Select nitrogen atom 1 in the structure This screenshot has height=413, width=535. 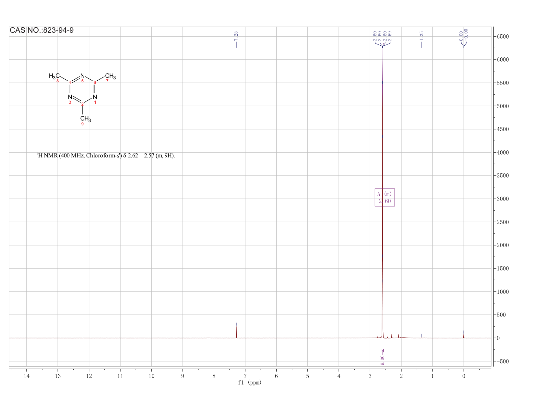[x=95, y=97]
